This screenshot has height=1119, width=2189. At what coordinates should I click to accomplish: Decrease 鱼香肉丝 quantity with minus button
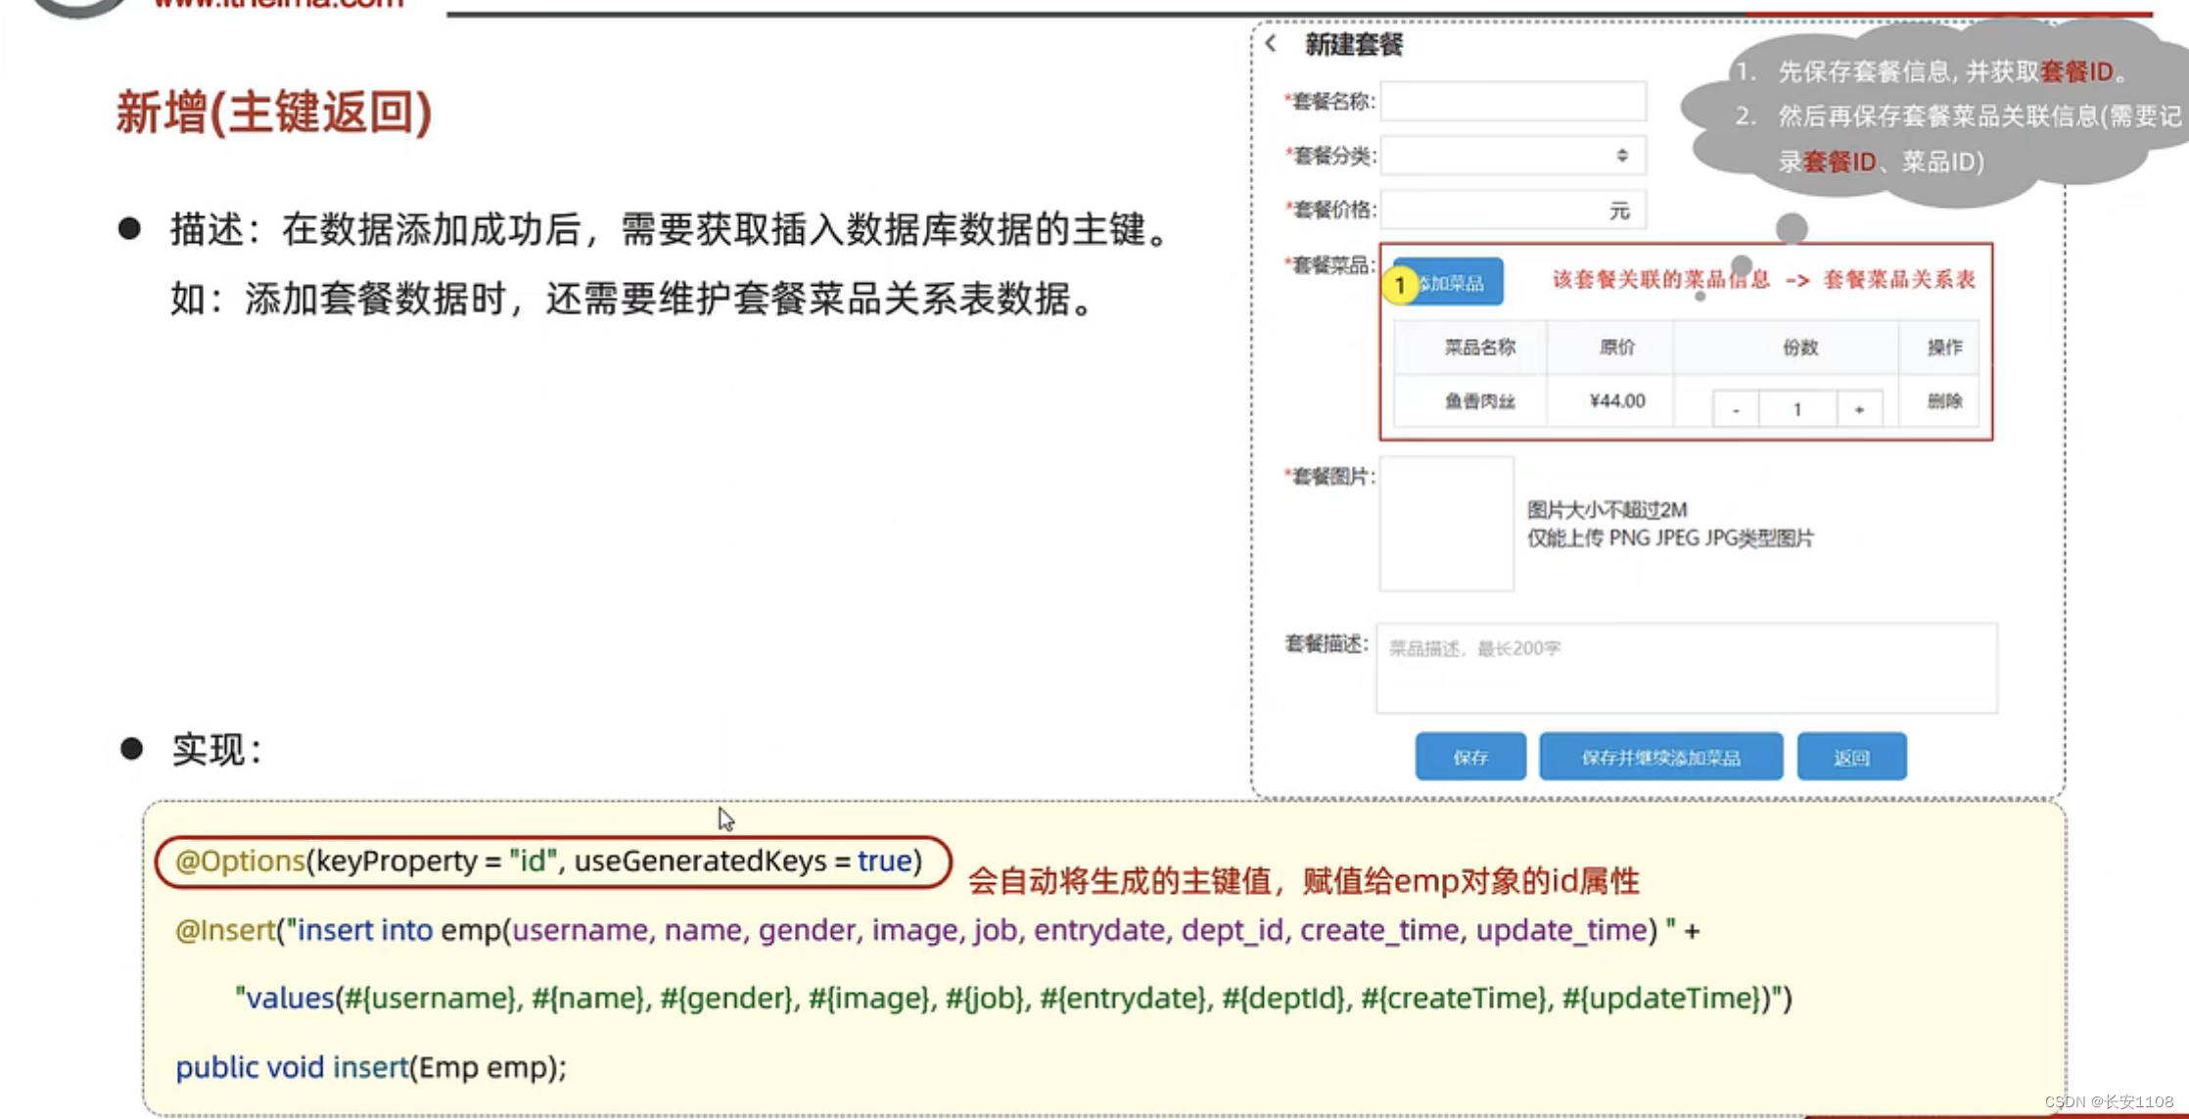pyautogui.click(x=1735, y=408)
